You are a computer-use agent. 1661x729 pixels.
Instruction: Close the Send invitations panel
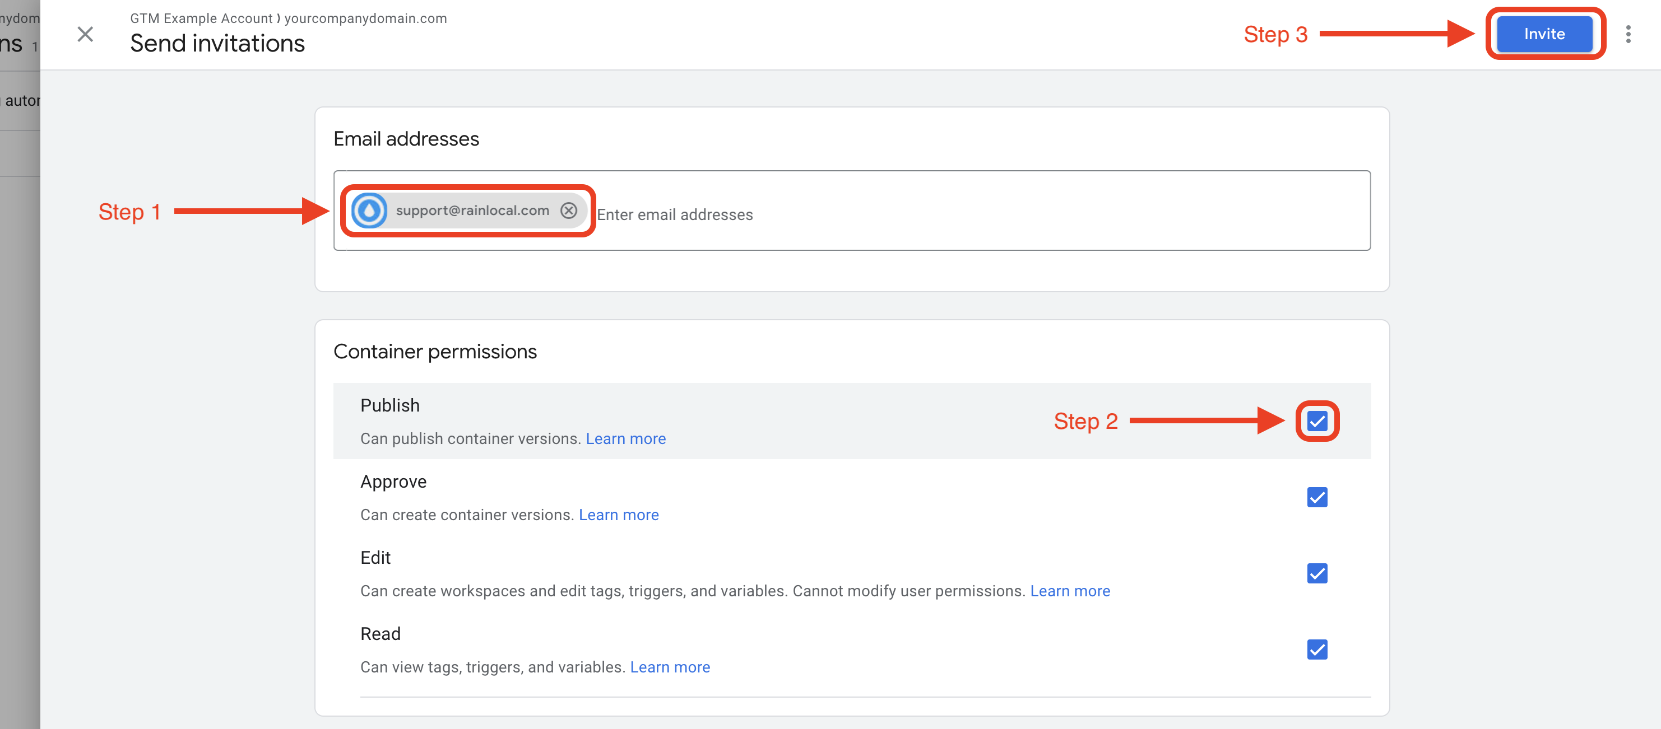point(85,34)
